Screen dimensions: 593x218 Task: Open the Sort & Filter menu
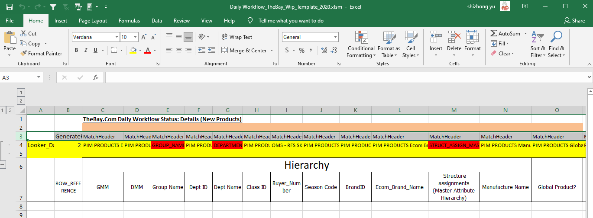(538, 44)
